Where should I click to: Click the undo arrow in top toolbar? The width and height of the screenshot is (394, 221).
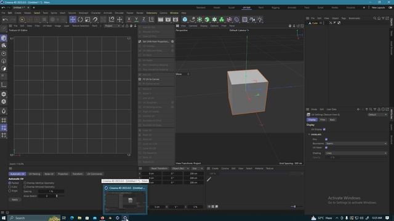tap(6, 19)
